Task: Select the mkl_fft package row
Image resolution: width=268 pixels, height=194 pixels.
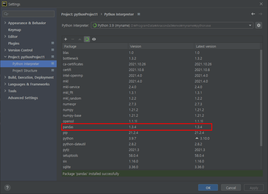Action: coord(161,93)
